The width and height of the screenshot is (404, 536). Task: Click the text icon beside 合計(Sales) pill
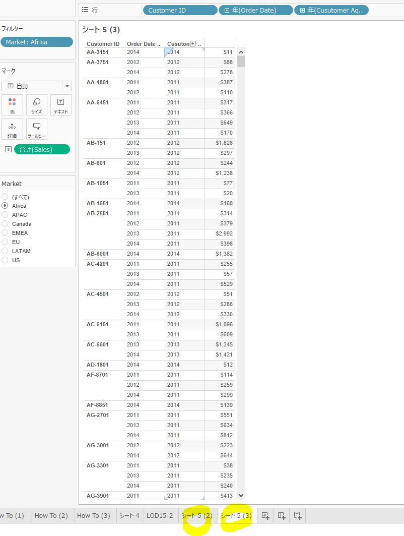(x=8, y=149)
